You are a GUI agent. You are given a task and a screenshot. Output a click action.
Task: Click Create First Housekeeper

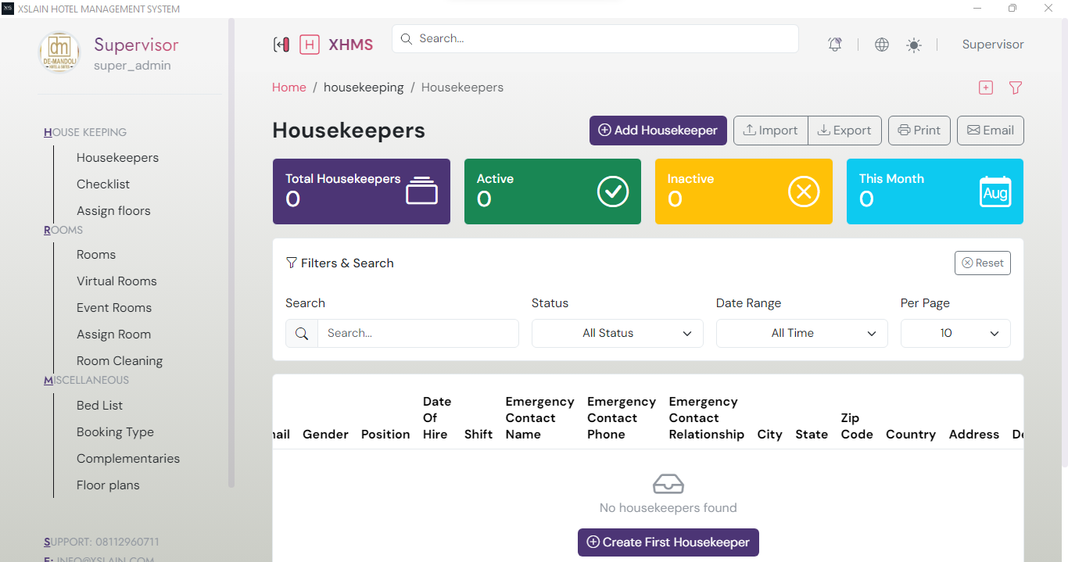pyautogui.click(x=668, y=542)
